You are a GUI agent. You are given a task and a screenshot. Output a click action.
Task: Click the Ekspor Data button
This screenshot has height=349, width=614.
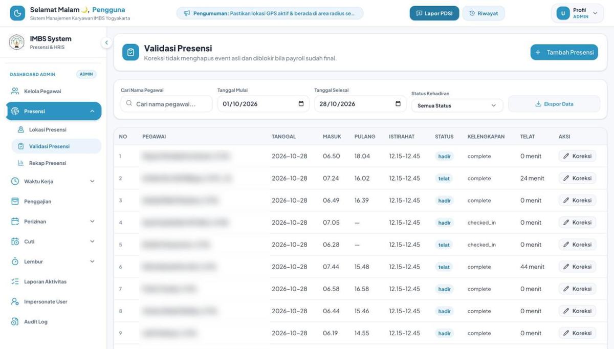554,104
